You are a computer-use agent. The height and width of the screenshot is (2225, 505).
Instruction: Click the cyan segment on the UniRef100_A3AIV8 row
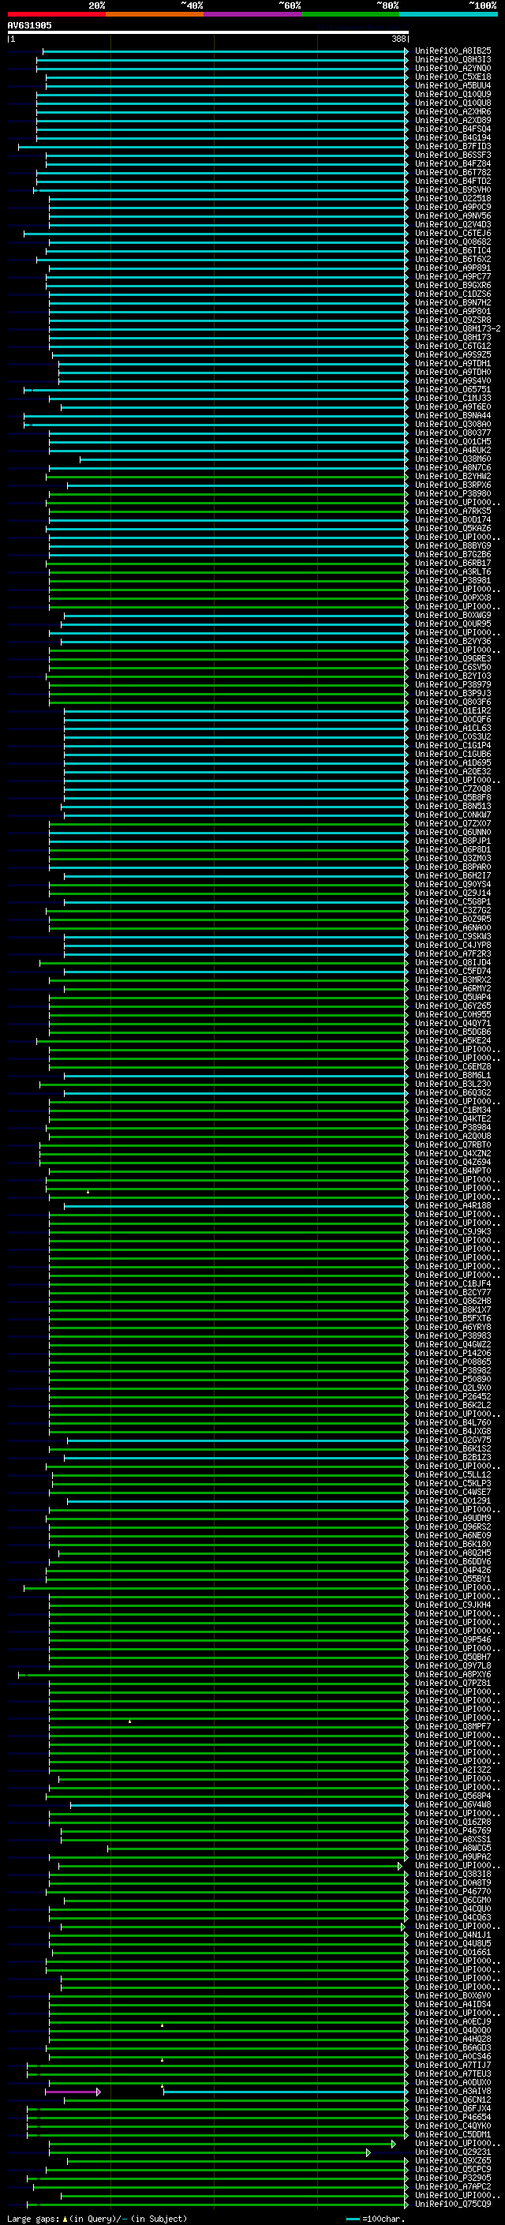pos(286,2092)
